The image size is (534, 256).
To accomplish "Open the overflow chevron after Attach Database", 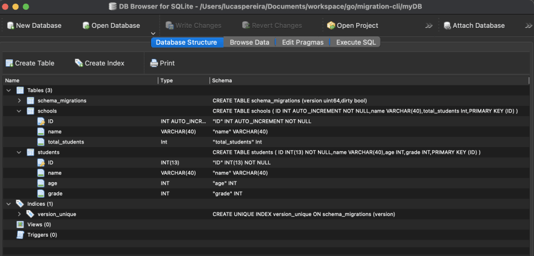I will pos(529,25).
